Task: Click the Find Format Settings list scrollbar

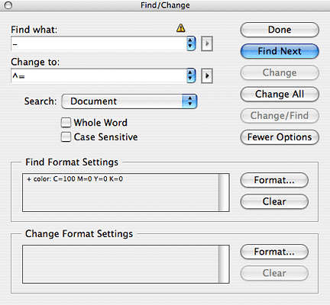Action: point(224,192)
